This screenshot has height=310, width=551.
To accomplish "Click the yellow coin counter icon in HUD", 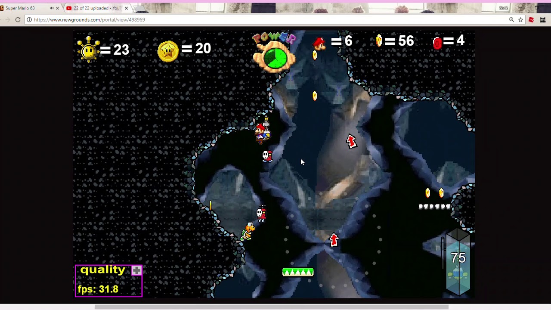I will (x=379, y=41).
